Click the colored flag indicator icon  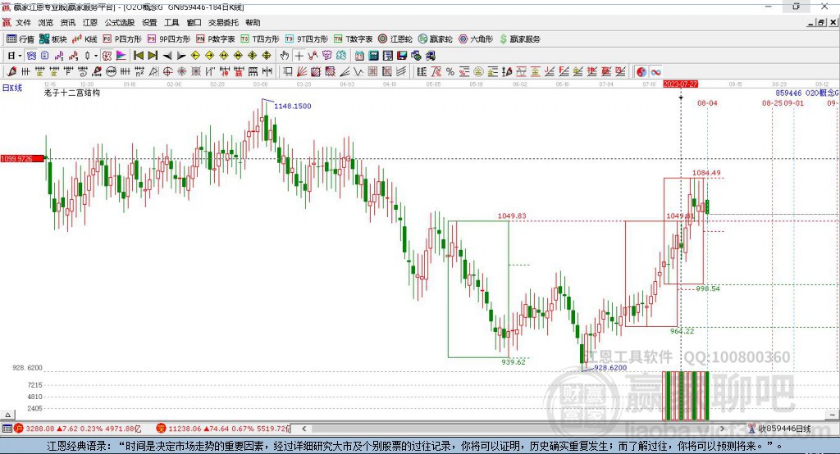click(121, 56)
